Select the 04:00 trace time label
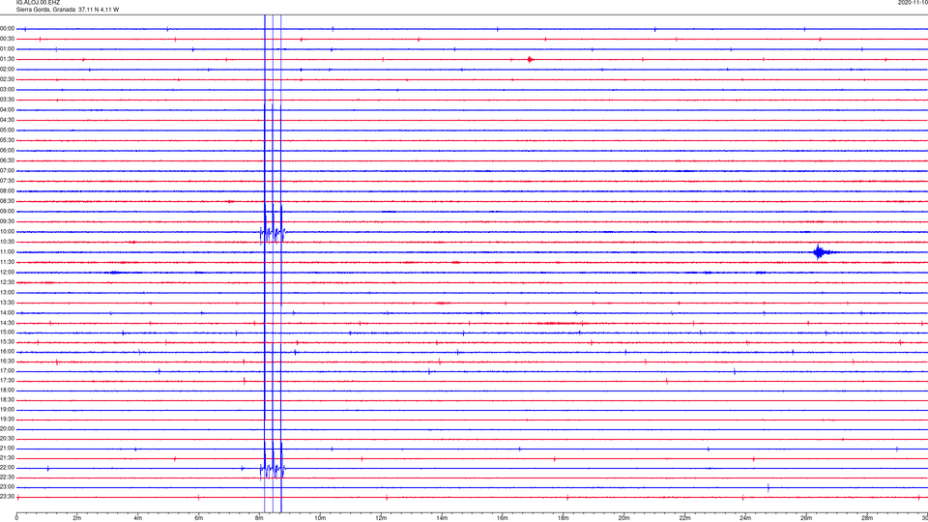 click(7, 110)
